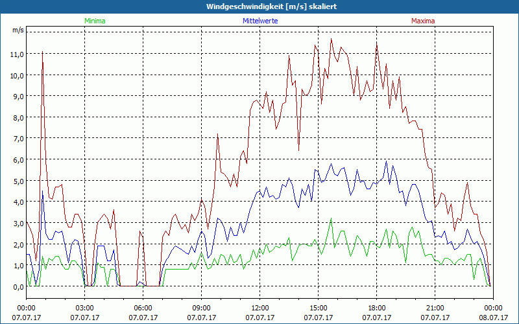
Task: Click the 03:00 time axis label
Action: coord(85,308)
